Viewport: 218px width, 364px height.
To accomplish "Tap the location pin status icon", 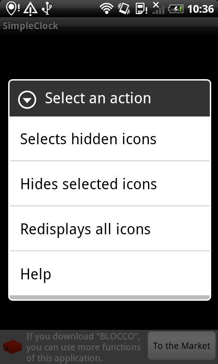I will (13, 9).
